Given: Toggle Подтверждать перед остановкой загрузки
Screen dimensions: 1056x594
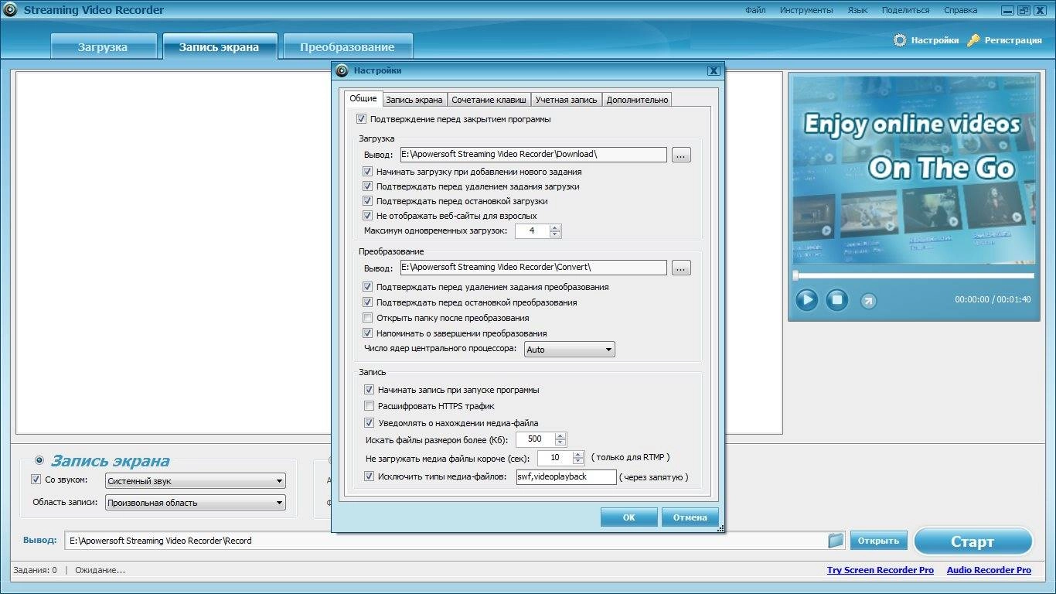Looking at the screenshot, I should pyautogui.click(x=368, y=201).
